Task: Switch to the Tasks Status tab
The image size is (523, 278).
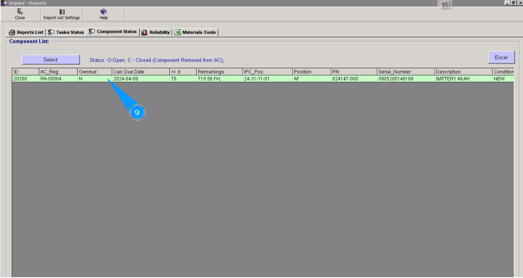Action: tap(66, 32)
